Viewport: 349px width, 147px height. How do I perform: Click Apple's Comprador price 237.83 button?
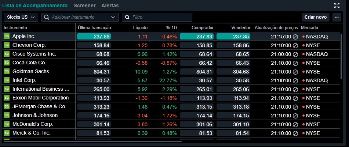point(197,37)
